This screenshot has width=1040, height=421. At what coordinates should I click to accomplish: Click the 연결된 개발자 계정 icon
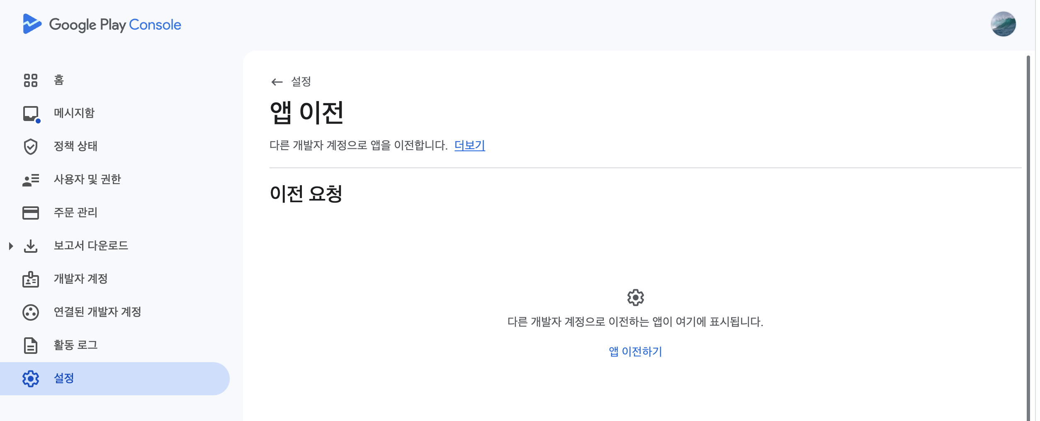(x=30, y=312)
